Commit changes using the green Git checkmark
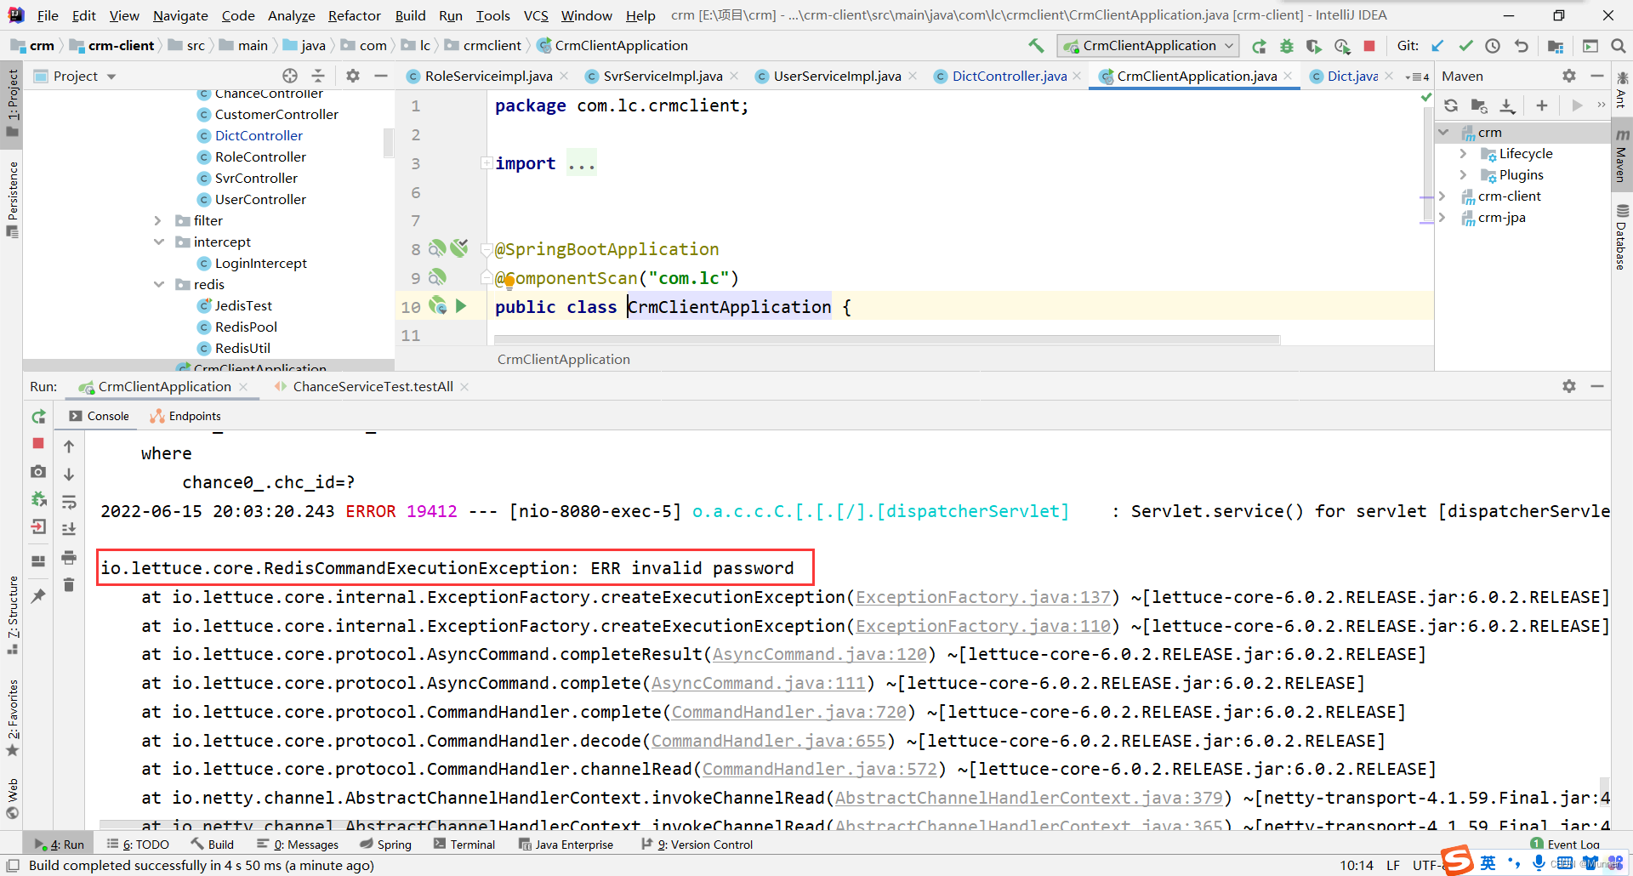 pos(1465,46)
